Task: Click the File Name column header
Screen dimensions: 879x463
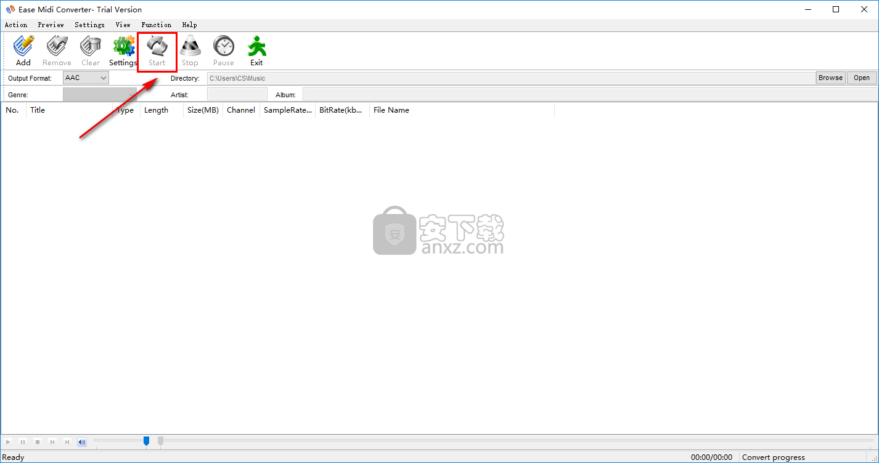Action: coord(462,110)
